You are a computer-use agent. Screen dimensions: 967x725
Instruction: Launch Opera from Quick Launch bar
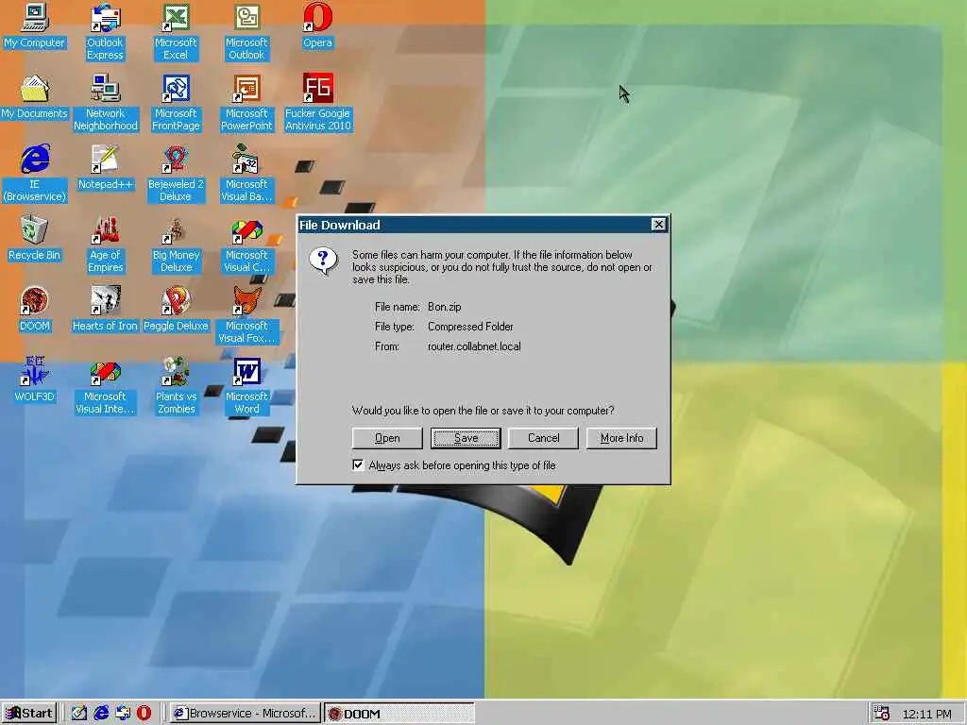click(x=144, y=714)
